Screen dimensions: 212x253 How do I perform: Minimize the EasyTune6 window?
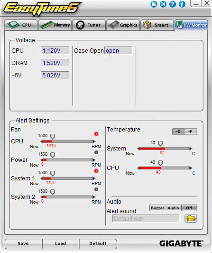tap(196, 3)
